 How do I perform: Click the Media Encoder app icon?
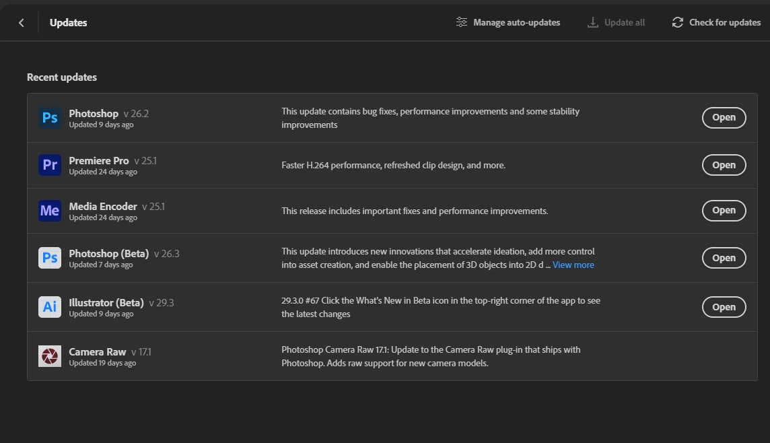[50, 211]
